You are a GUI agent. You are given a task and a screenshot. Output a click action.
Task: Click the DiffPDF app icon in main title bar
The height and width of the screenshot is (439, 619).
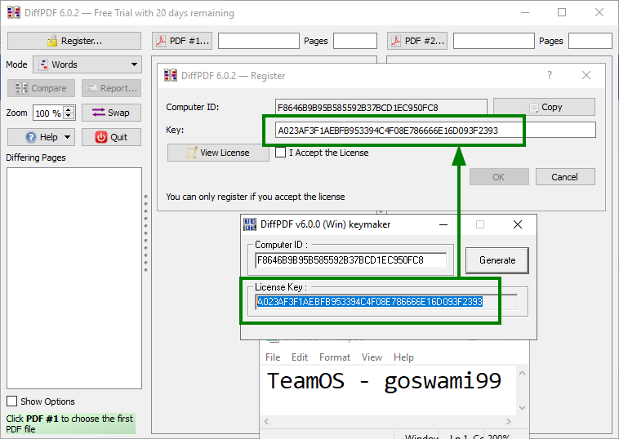[x=14, y=12]
